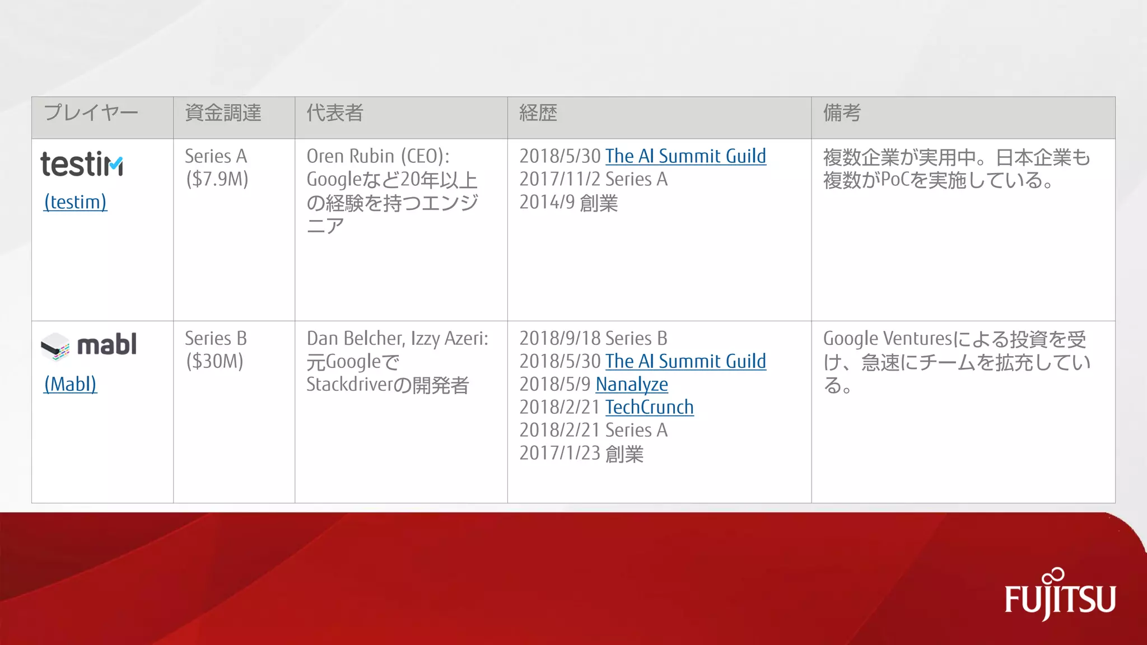Click the Oren Rubin (CEO) text

tap(378, 156)
